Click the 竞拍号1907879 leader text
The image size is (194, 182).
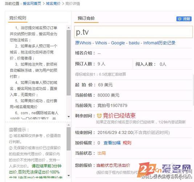(x=112, y=106)
